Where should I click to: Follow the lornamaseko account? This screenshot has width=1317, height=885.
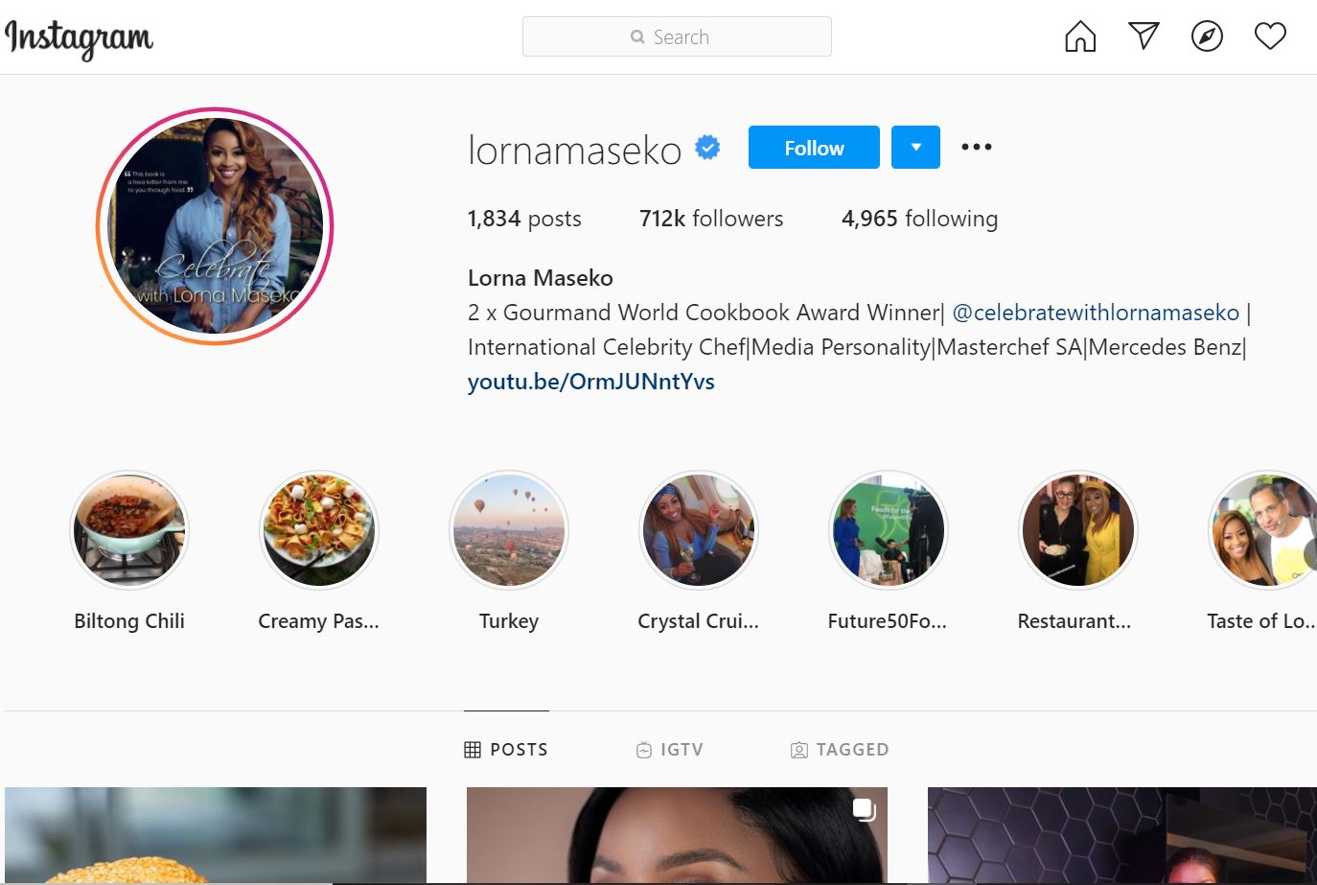pos(814,148)
